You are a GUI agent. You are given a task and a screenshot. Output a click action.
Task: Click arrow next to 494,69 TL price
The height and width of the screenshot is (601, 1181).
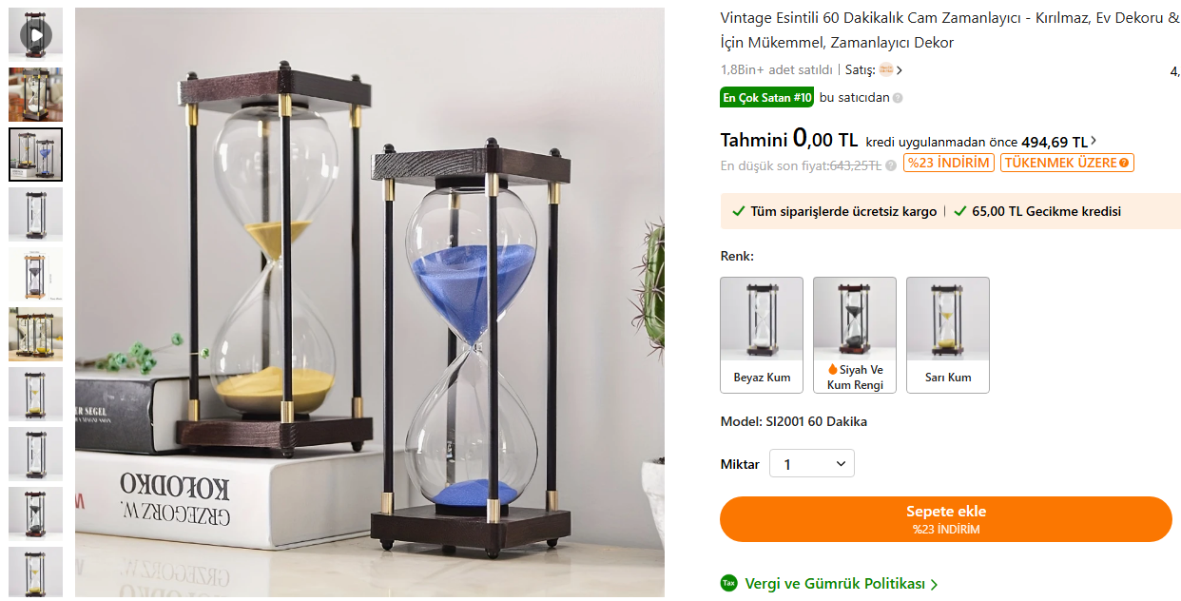click(1093, 141)
